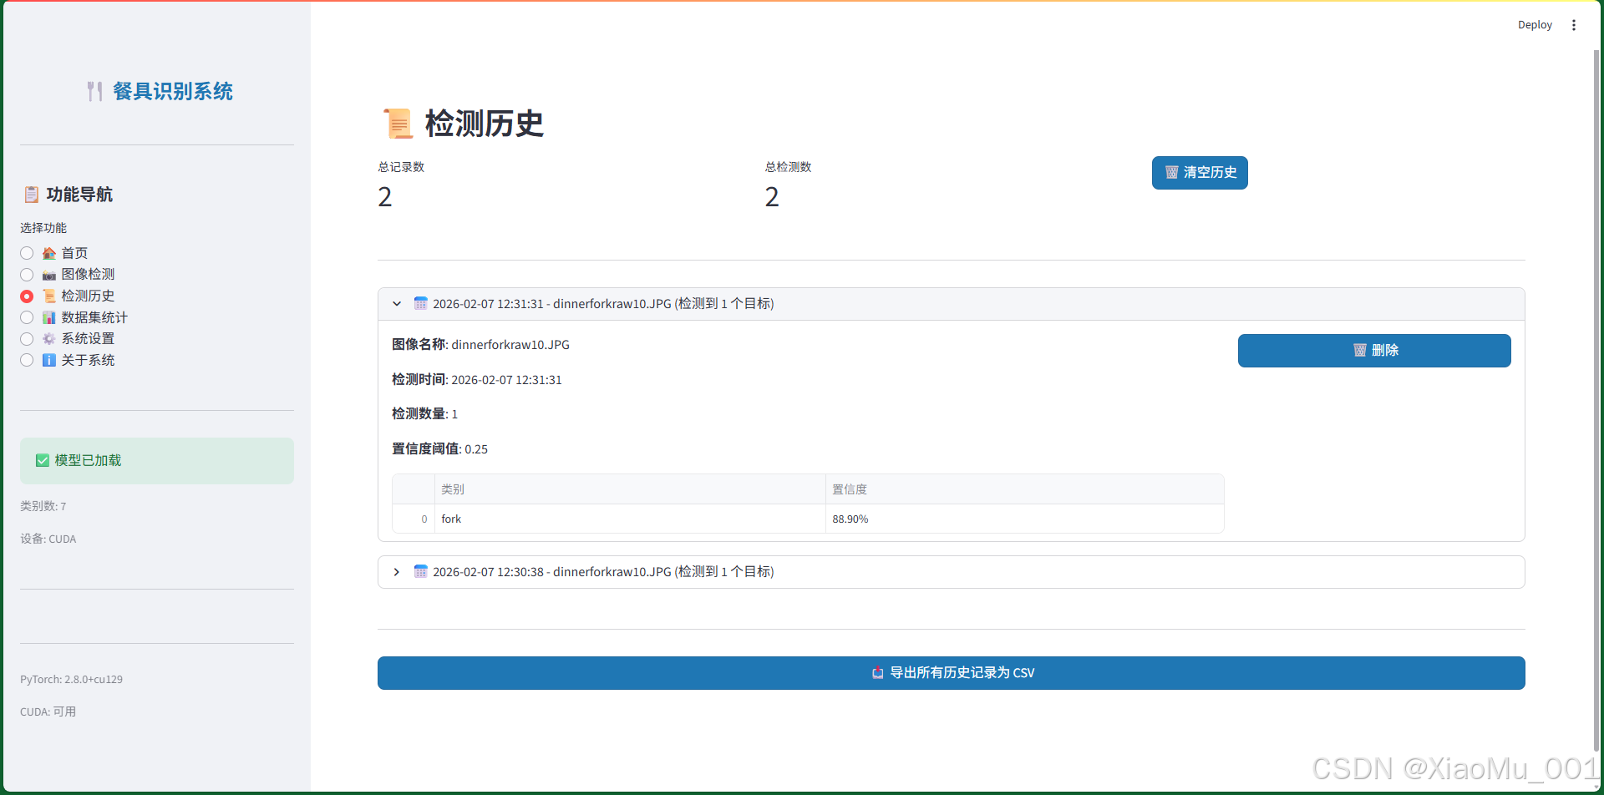
Task: Select 数据集统计 in the navigation list
Action: (26, 317)
